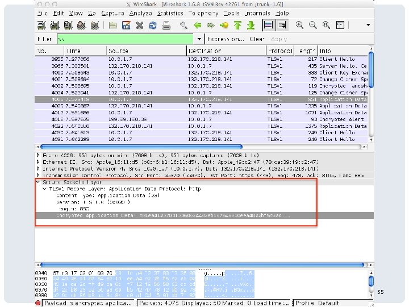Toggle auto scroll during live capture
This screenshot has height=307, width=409.
pyautogui.click(x=282, y=25)
